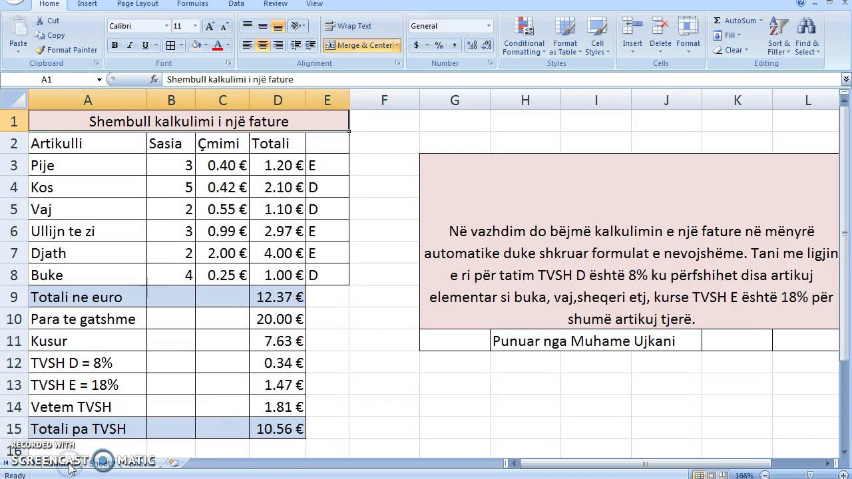Expand the borders dropdown arrow
This screenshot has width=852, height=479.
click(x=181, y=45)
